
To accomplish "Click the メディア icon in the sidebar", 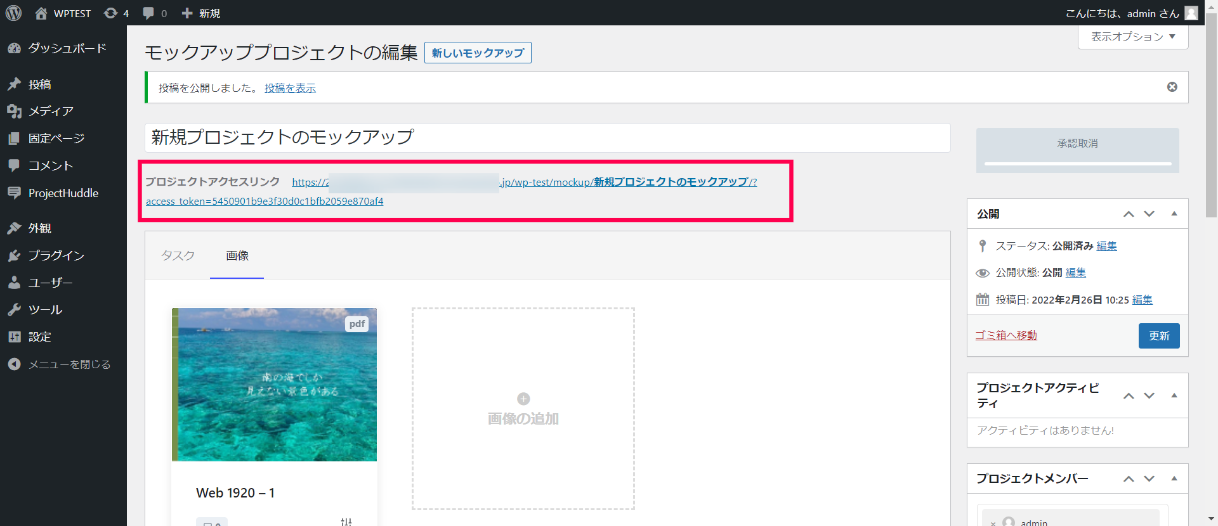I will pyautogui.click(x=14, y=112).
